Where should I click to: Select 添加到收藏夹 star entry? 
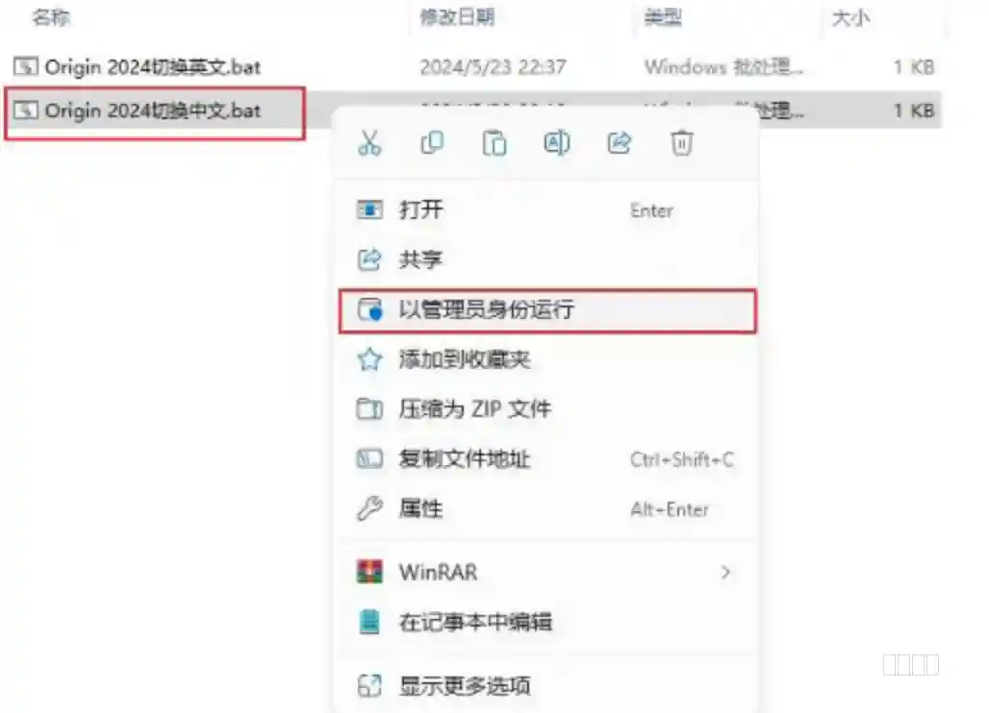546,359
